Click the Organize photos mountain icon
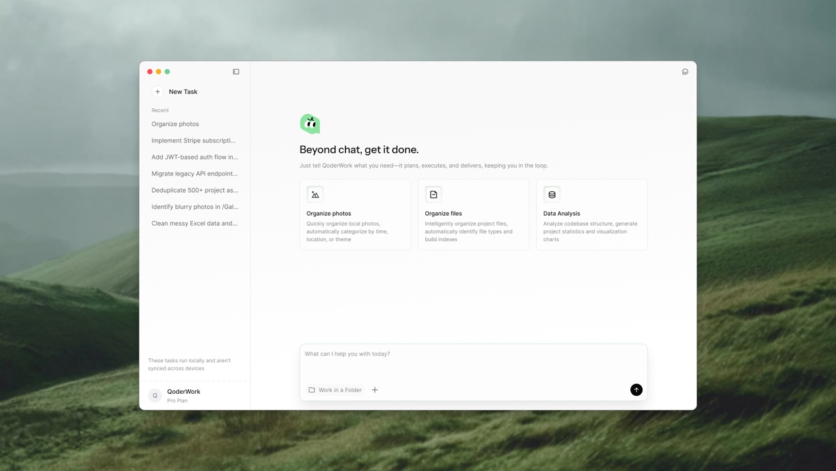 [315, 195]
